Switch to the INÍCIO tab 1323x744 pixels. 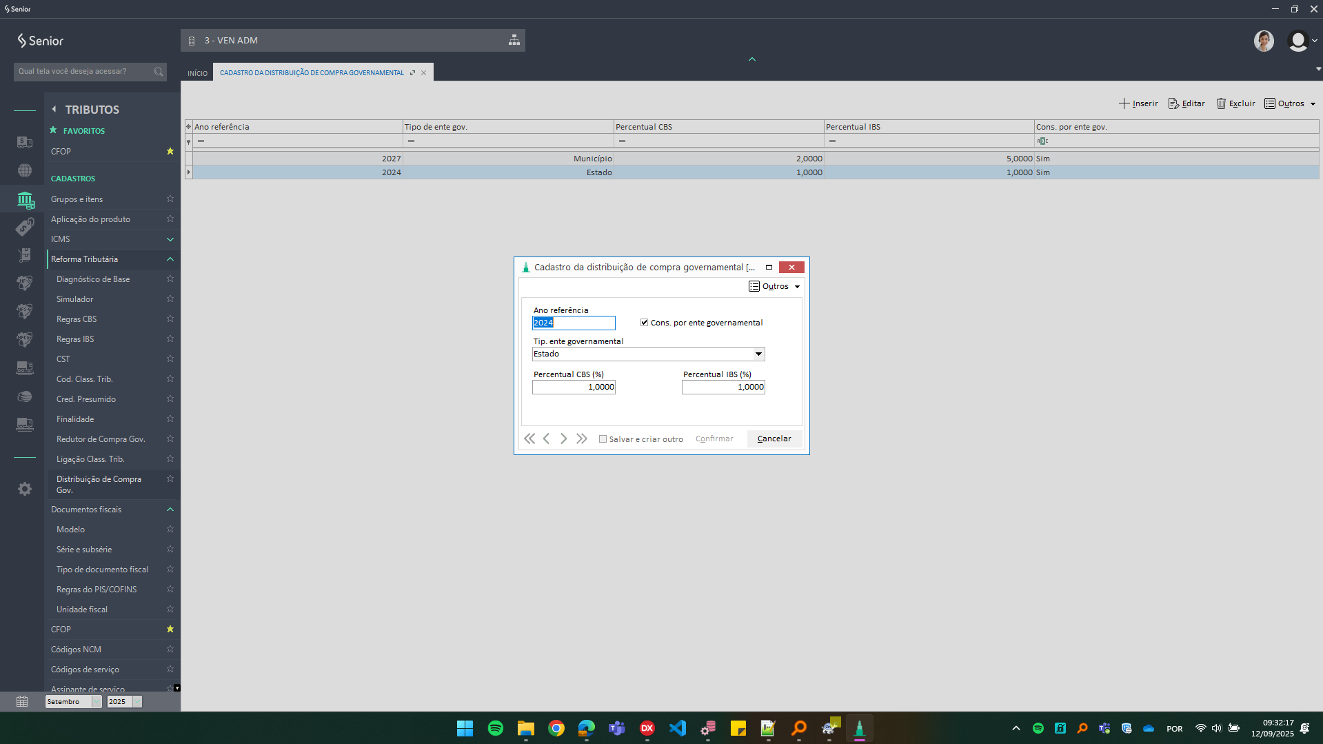197,73
